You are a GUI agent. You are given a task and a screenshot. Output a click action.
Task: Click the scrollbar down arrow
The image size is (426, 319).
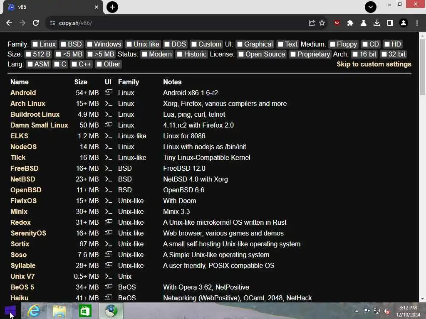click(422, 299)
